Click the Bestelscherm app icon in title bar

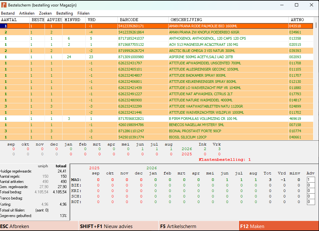[4, 5]
